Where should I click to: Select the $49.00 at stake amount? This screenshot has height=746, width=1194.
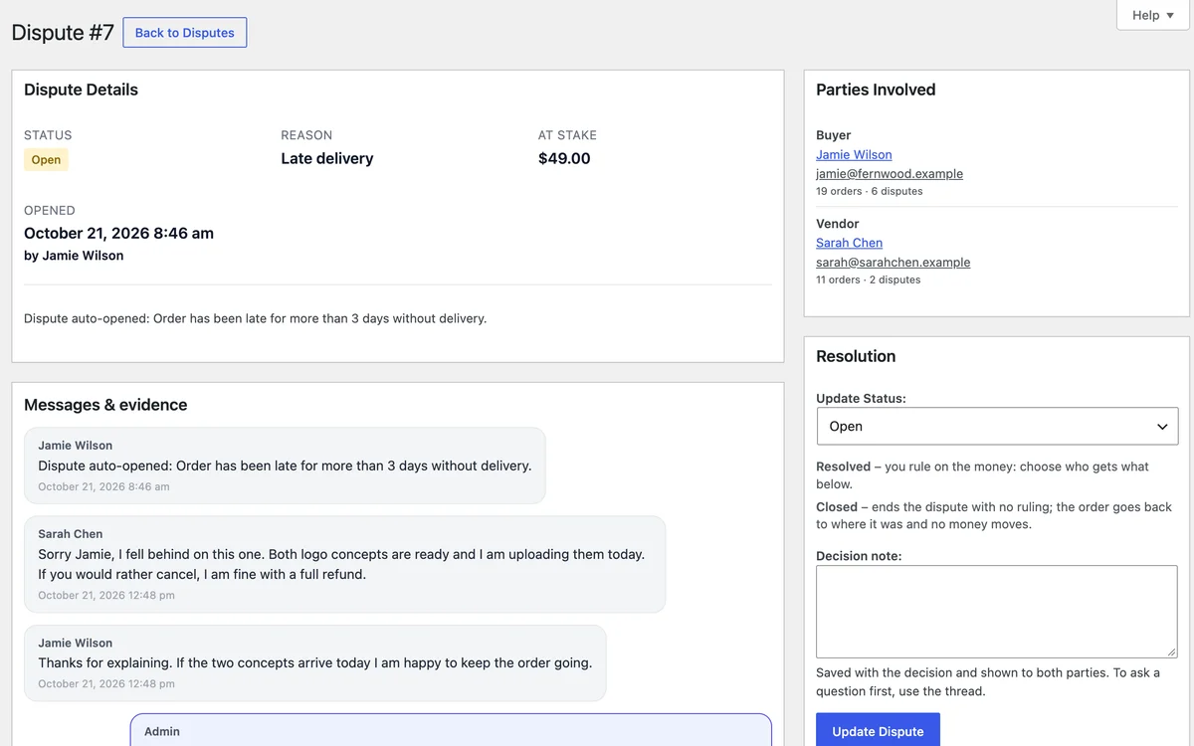coord(564,158)
